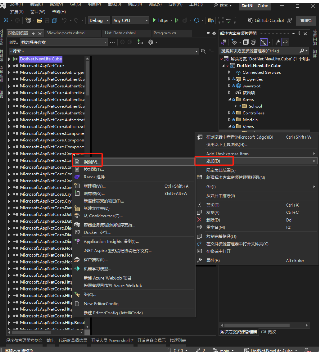Expand the Controllers folder
Image resolution: width=319 pixels, height=352 pixels.
click(x=229, y=113)
